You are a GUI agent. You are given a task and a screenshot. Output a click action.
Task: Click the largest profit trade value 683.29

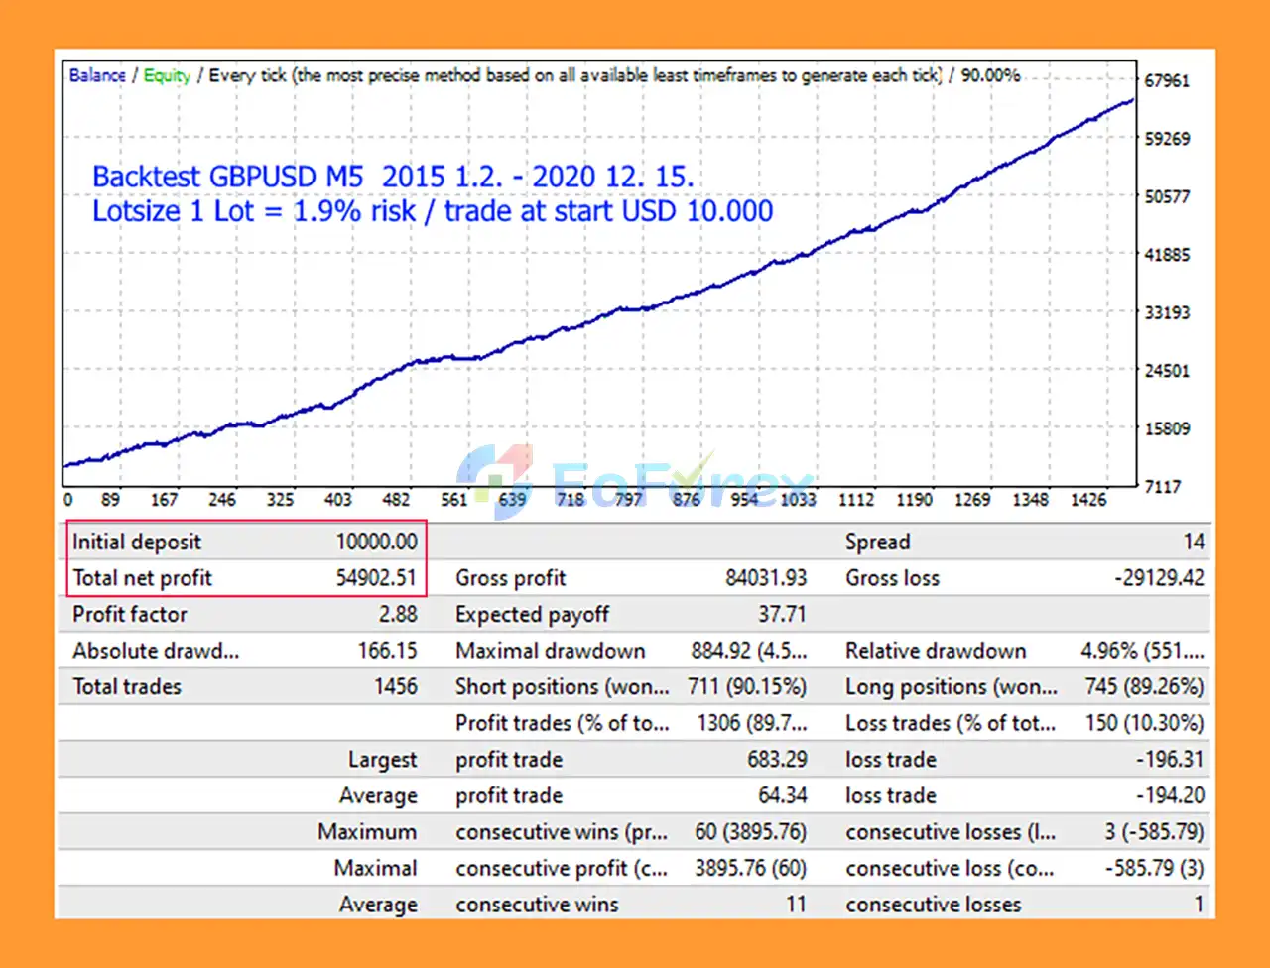(777, 759)
